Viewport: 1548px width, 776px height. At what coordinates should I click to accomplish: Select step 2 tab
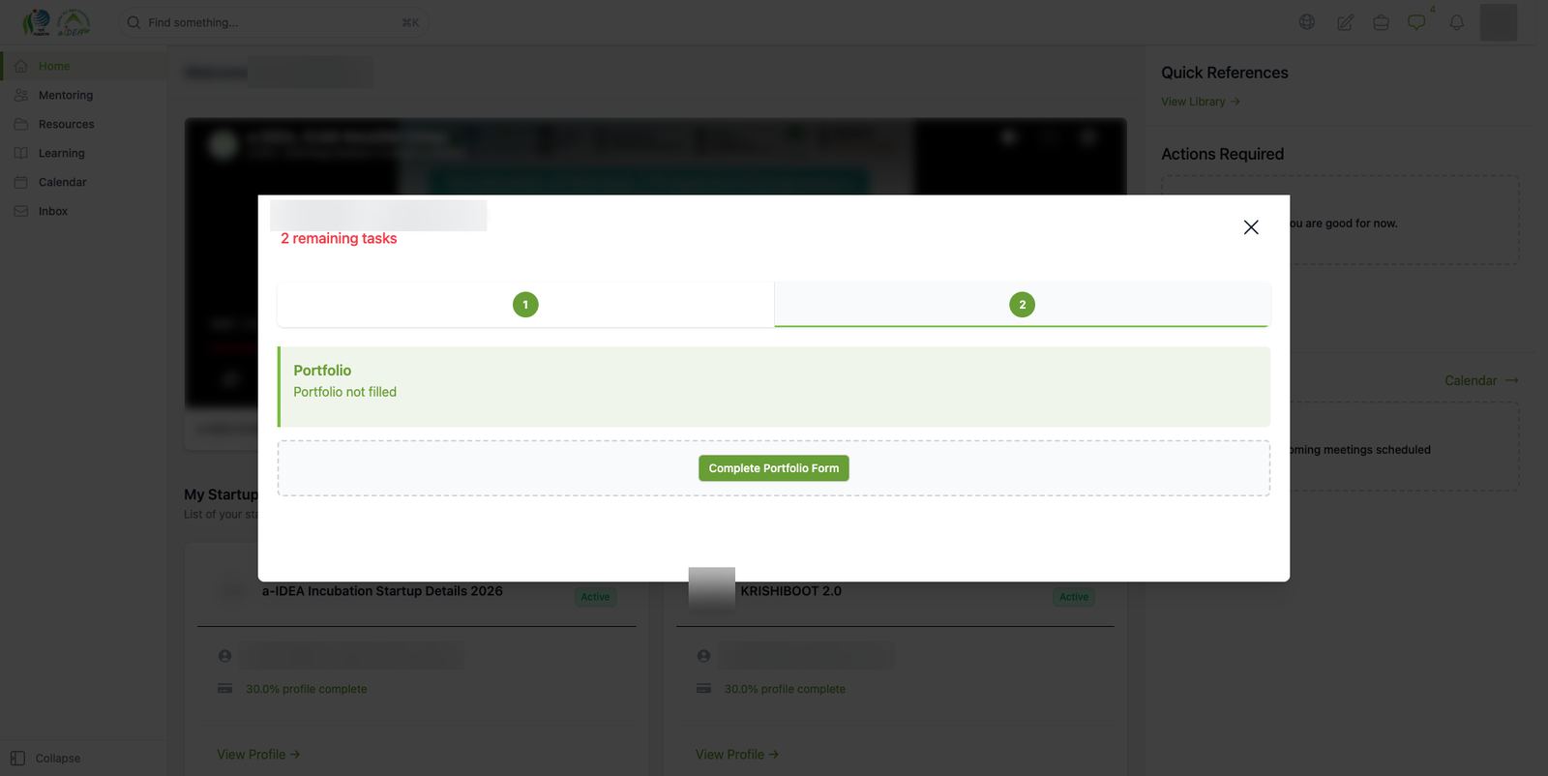coord(1022,305)
